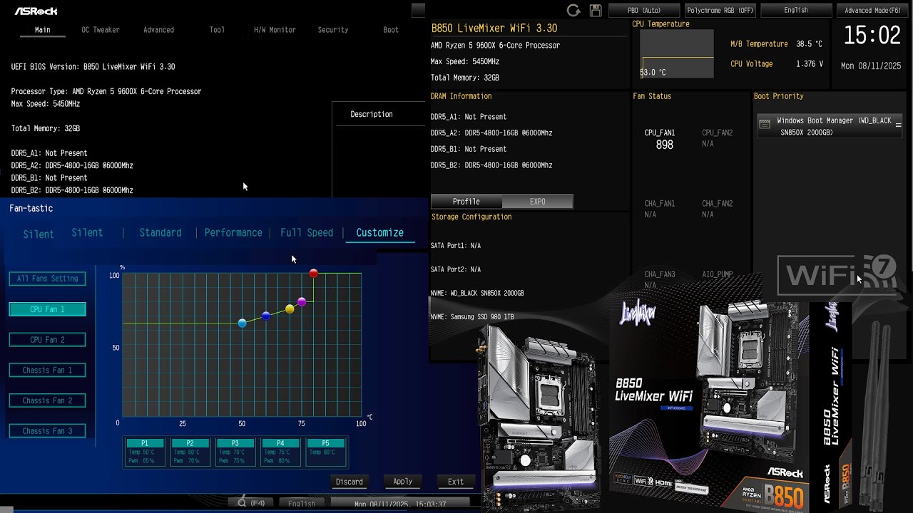Click the NVME: Samsung SSD 980 1TB entry

[472, 317]
